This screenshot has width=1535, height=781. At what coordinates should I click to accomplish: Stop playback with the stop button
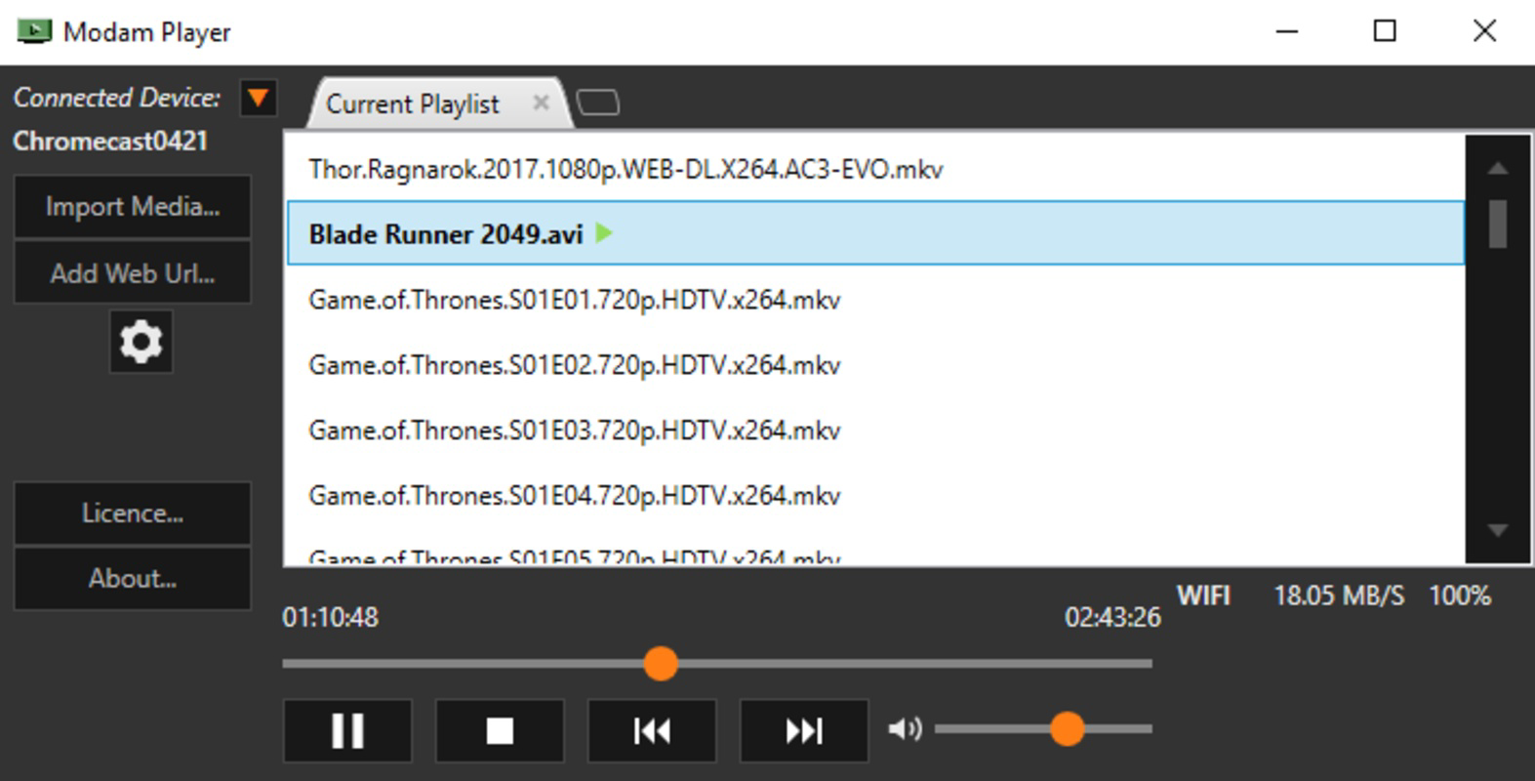500,730
